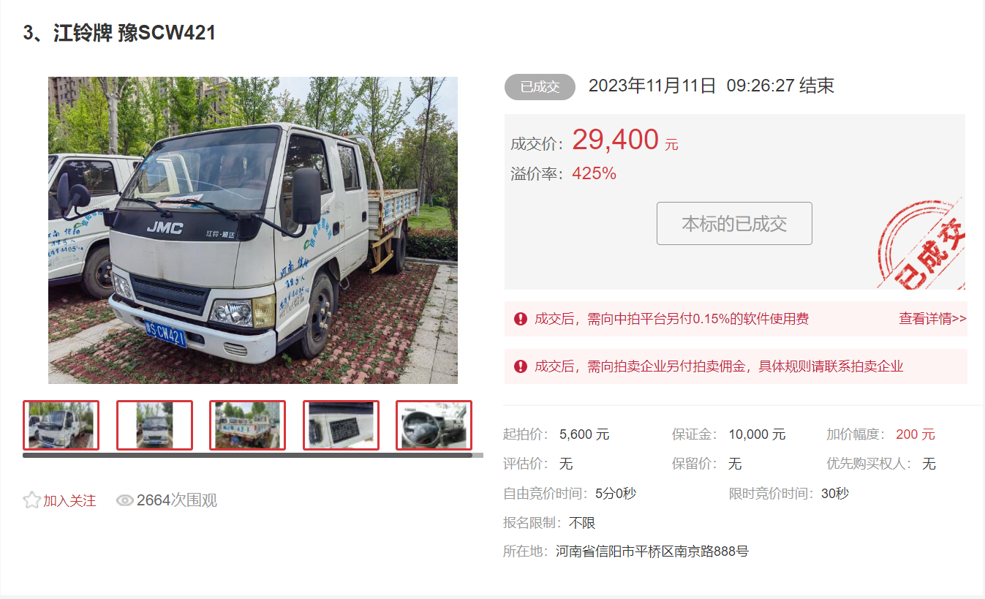Click the star icon to follow listing

click(31, 500)
